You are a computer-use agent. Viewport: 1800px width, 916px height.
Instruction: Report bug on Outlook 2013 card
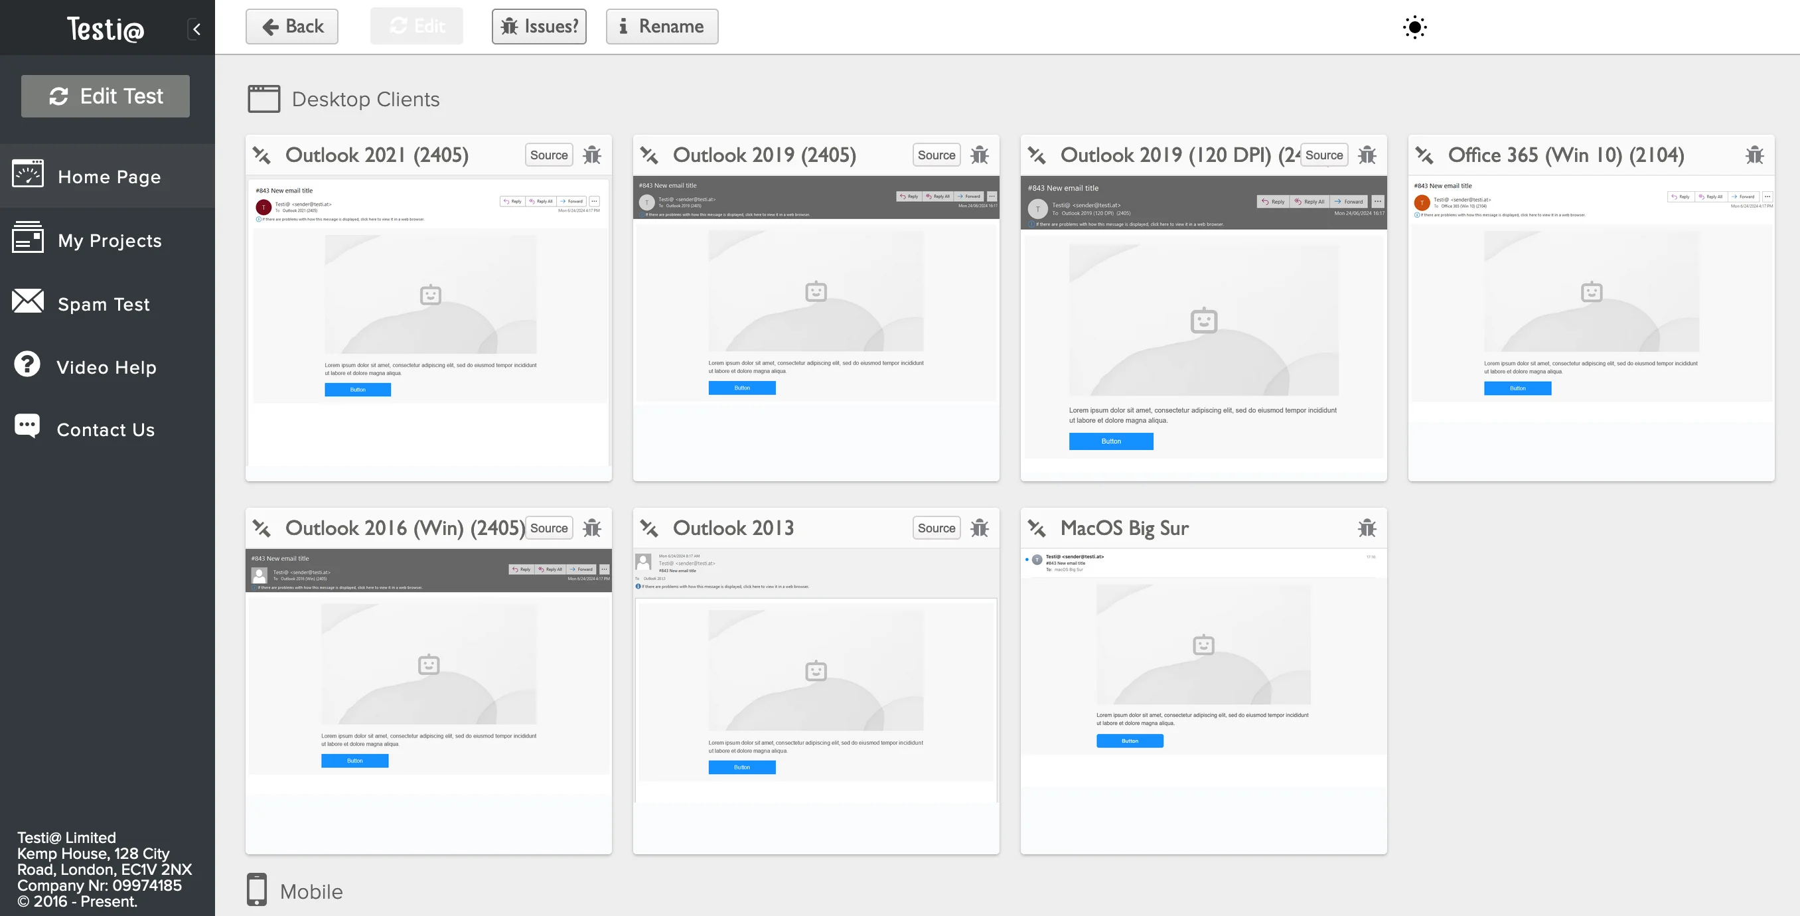click(x=980, y=528)
